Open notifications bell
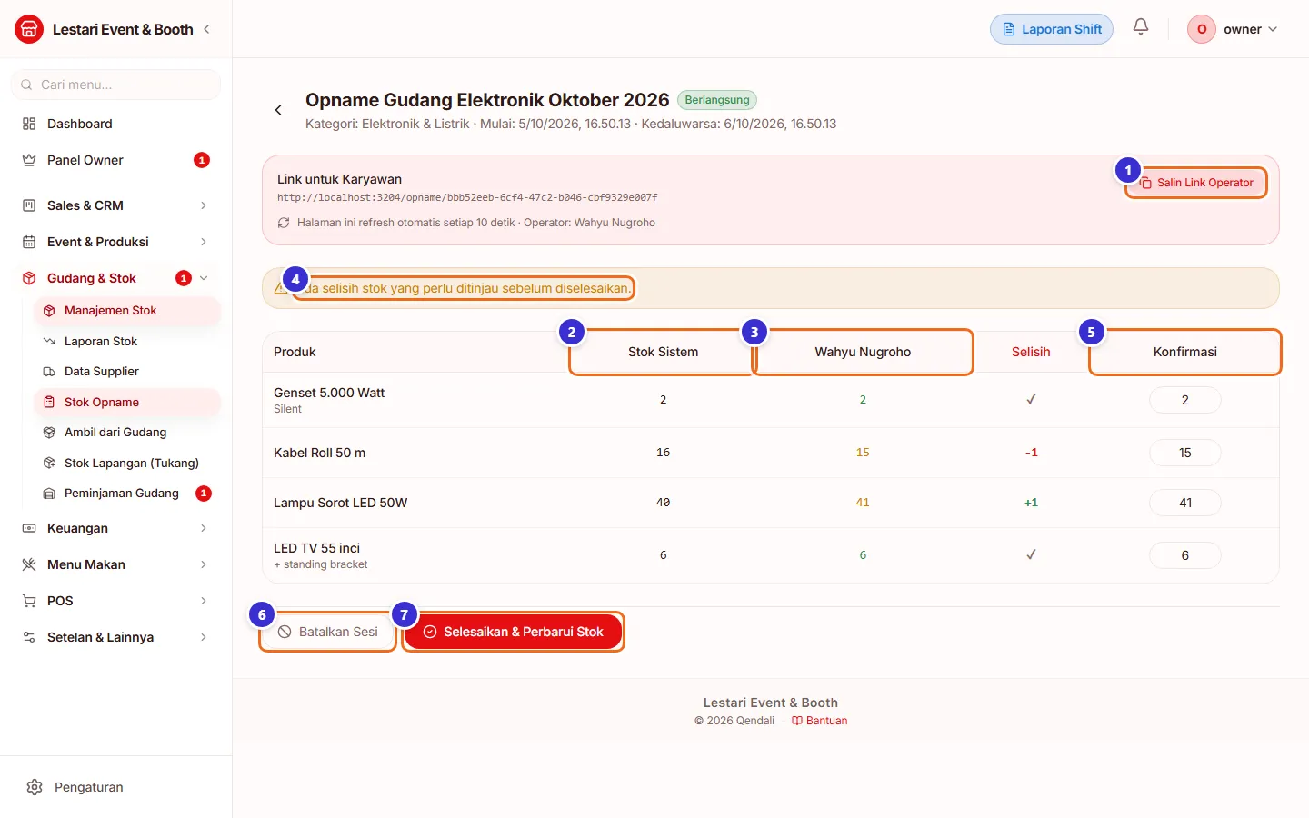The height and width of the screenshot is (818, 1309). tap(1141, 27)
